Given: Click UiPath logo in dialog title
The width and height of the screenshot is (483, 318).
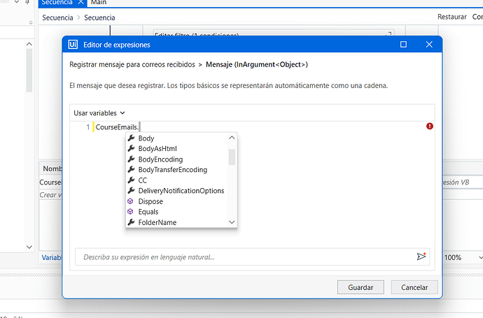Looking at the screenshot, I should pyautogui.click(x=73, y=45).
